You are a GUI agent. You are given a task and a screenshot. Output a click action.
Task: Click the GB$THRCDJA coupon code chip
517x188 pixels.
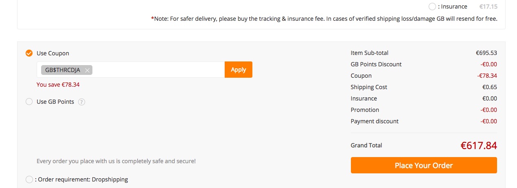click(63, 70)
